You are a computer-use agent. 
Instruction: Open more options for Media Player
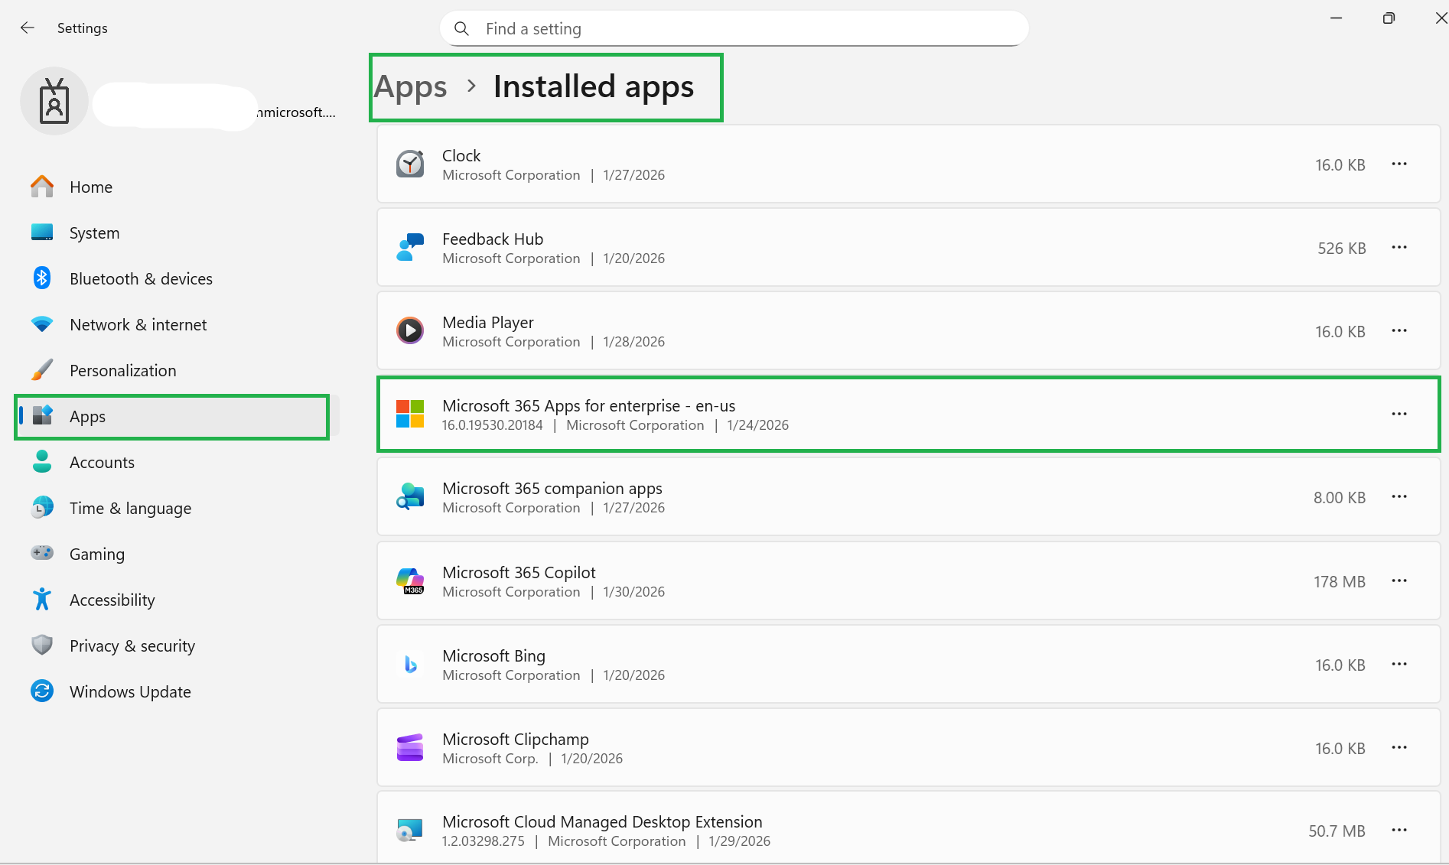(x=1399, y=330)
